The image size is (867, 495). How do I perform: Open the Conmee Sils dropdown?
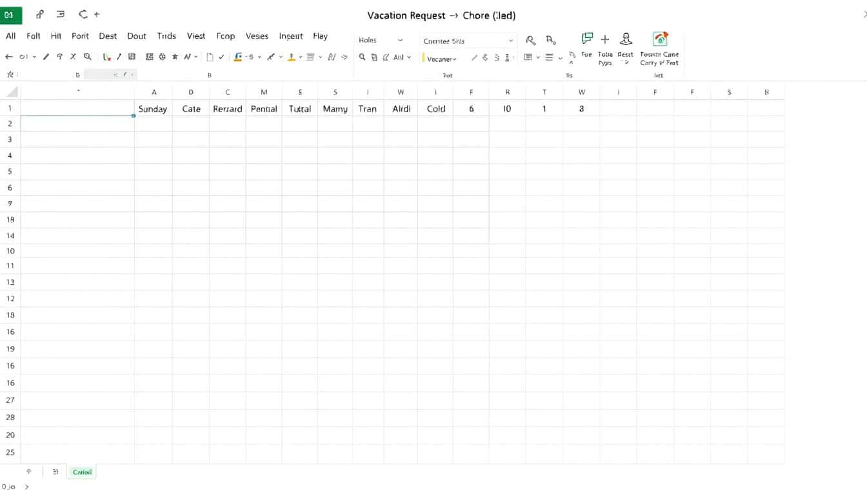[x=468, y=41]
